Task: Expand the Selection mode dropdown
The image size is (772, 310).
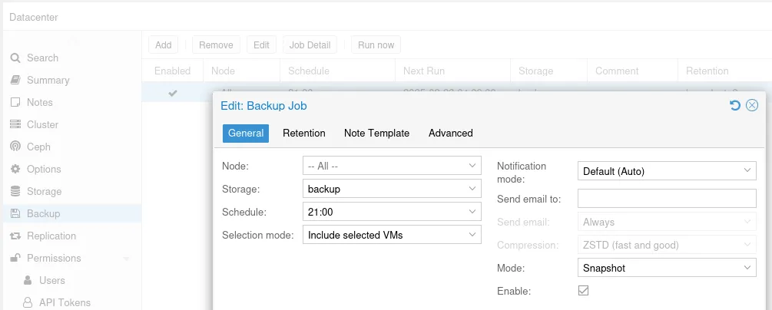Action: pyautogui.click(x=392, y=236)
